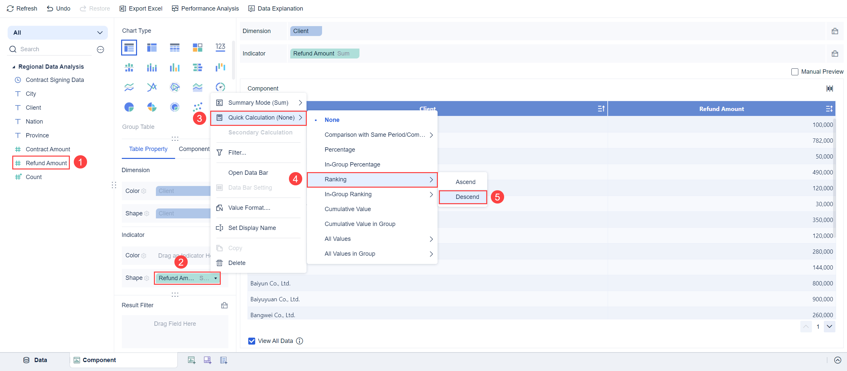Click the Result Filter clear icon
Screen dimensions: 847x371
coord(224,305)
